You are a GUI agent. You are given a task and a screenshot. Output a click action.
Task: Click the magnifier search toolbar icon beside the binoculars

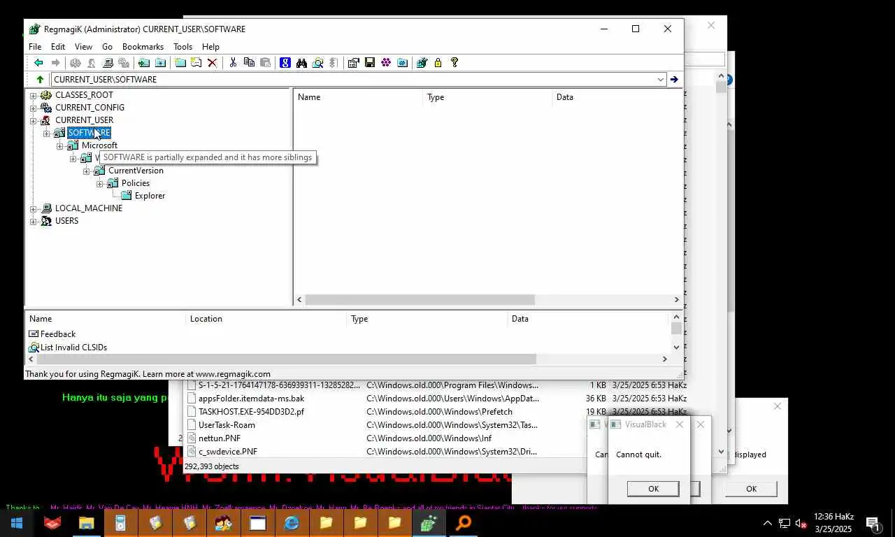317,63
